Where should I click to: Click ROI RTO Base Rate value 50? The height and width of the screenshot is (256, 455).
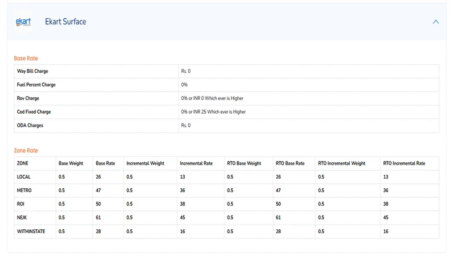click(x=278, y=204)
